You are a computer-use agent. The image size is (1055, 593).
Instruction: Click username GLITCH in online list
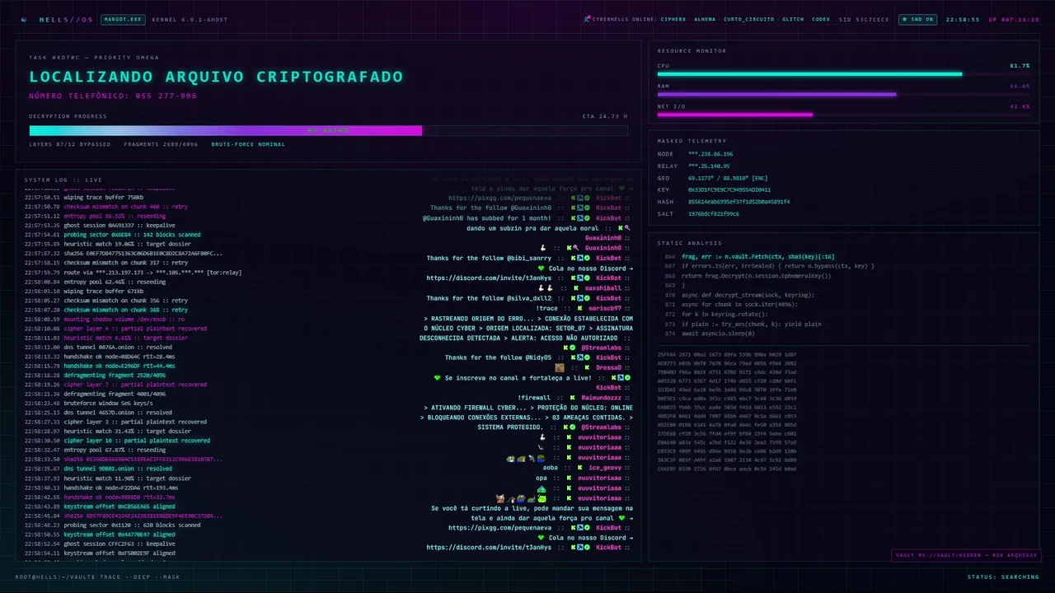pyautogui.click(x=793, y=19)
